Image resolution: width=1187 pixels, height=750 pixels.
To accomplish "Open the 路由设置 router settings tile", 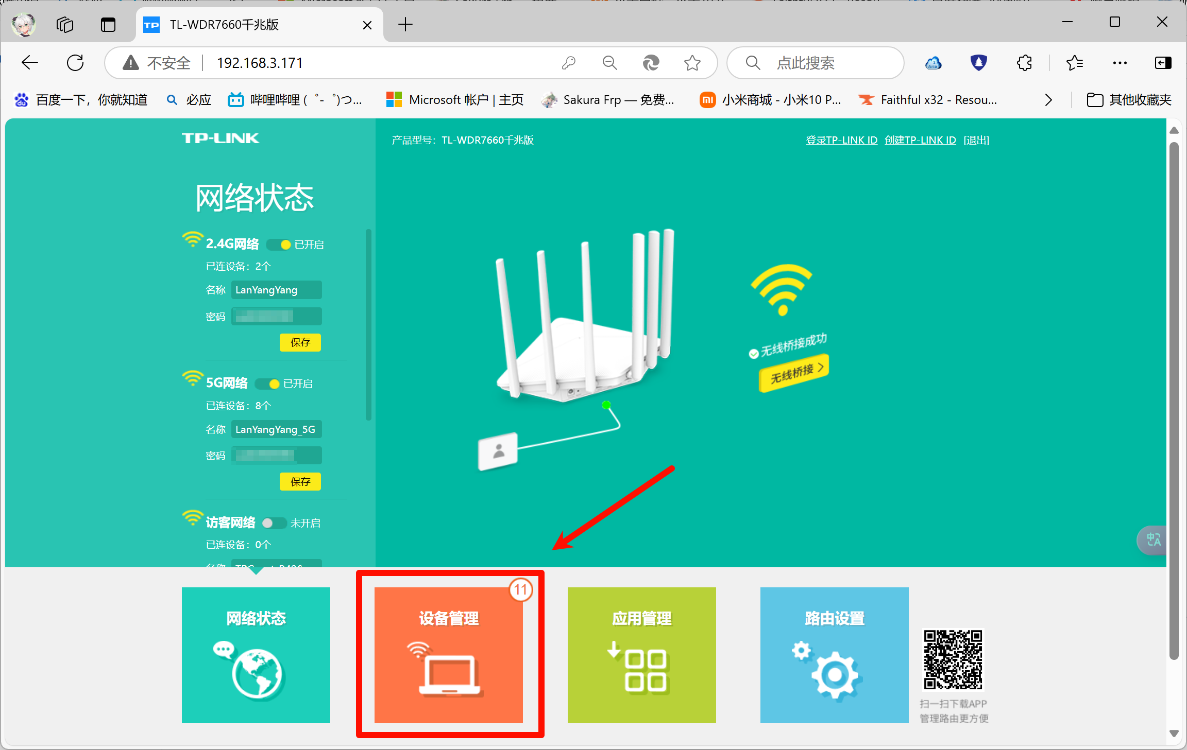I will click(834, 655).
